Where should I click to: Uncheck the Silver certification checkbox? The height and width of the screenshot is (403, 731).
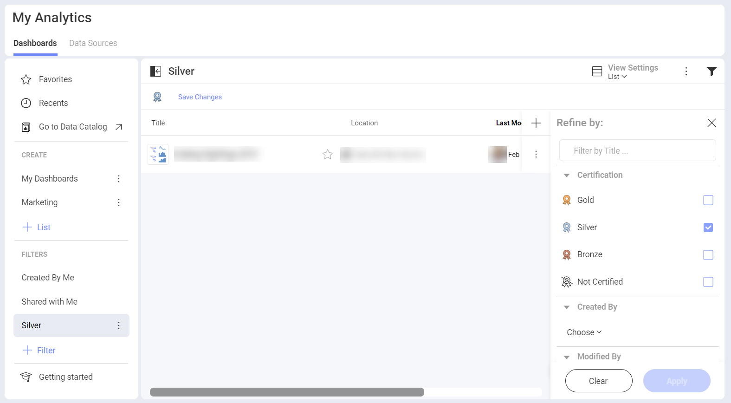[x=708, y=227]
